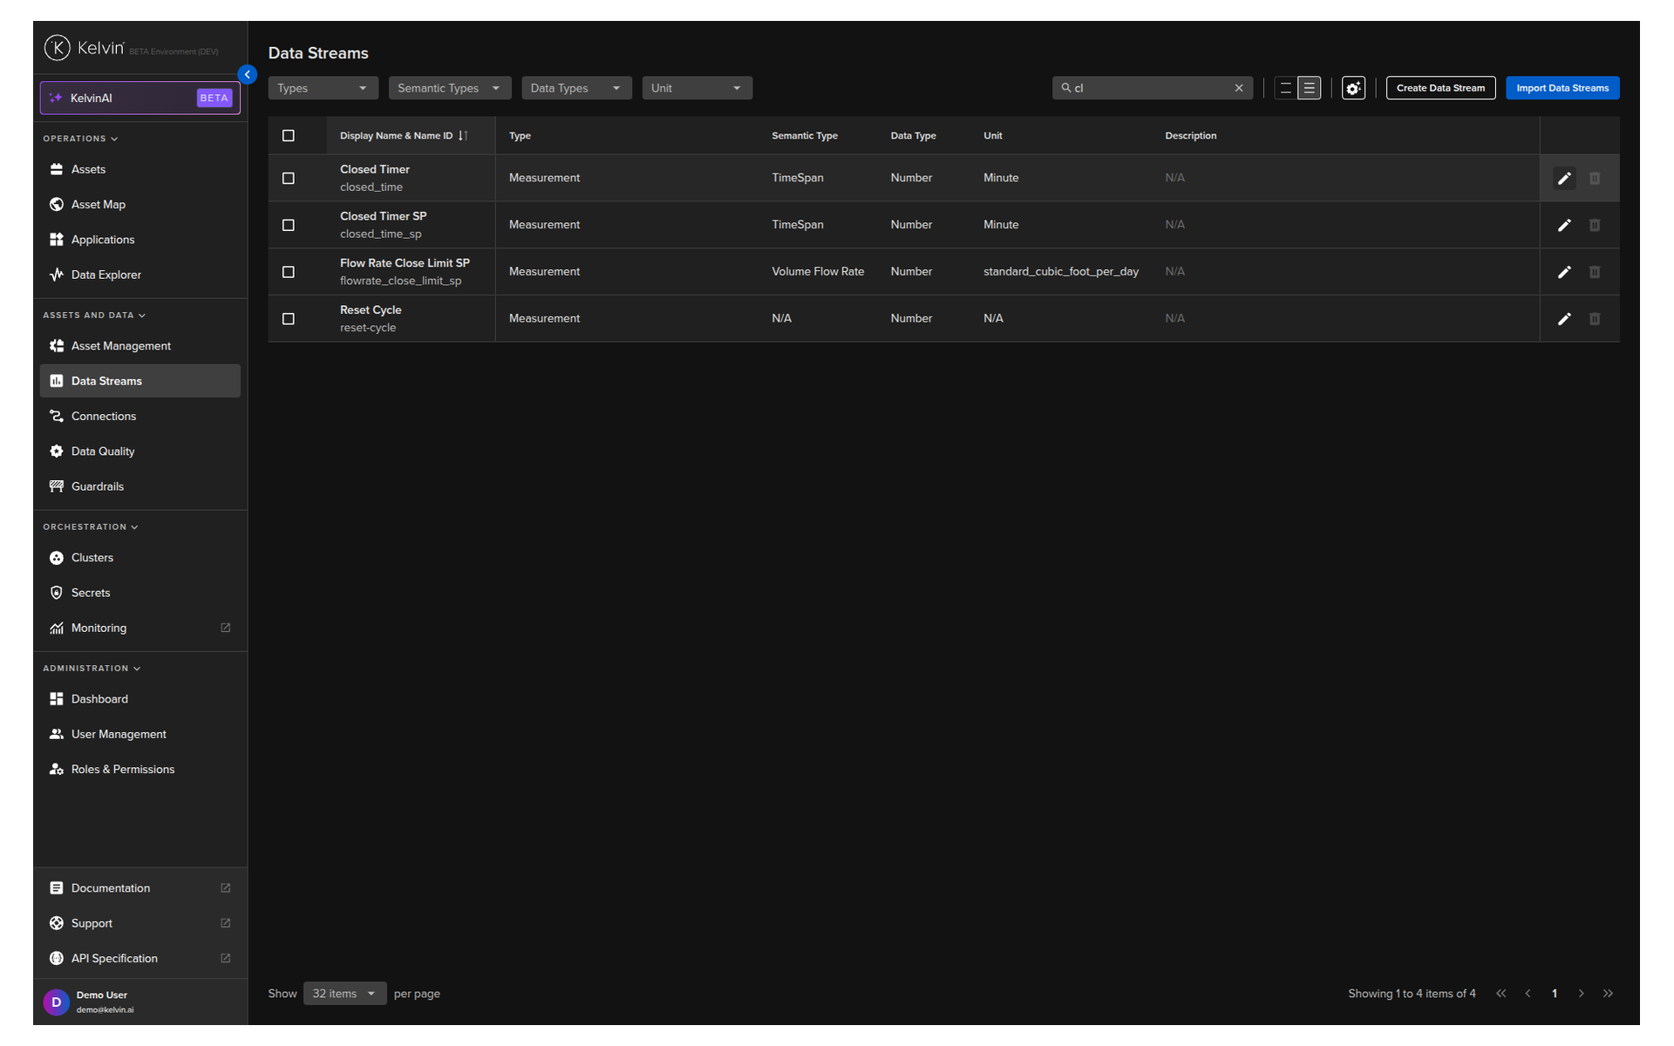
Task: Switch to compact list view
Action: (1286, 87)
